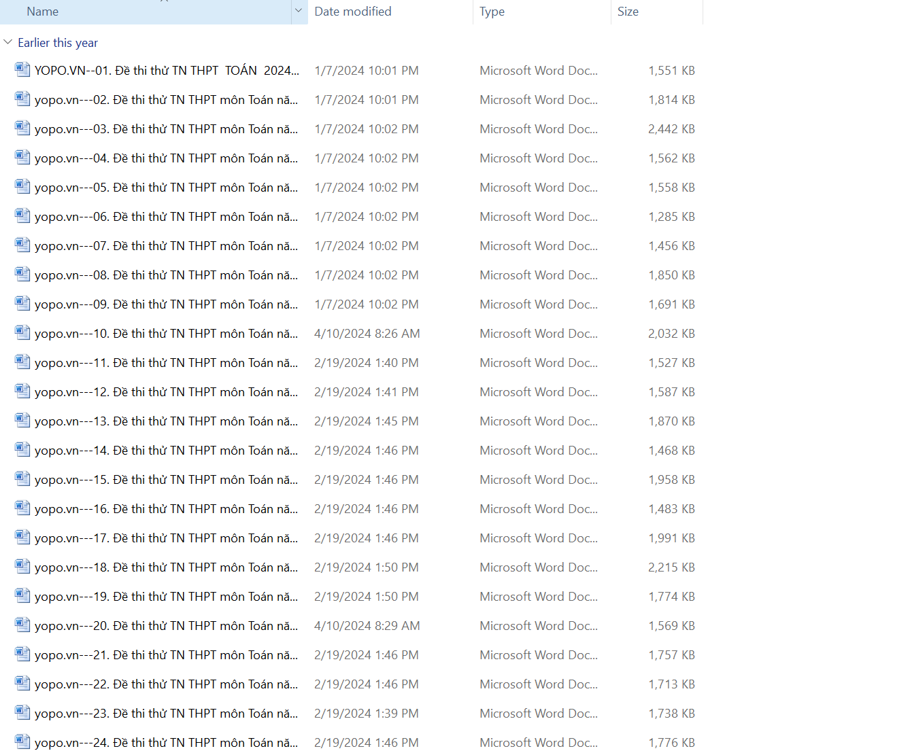Click Type cell in the 1,870 KB row

point(539,421)
